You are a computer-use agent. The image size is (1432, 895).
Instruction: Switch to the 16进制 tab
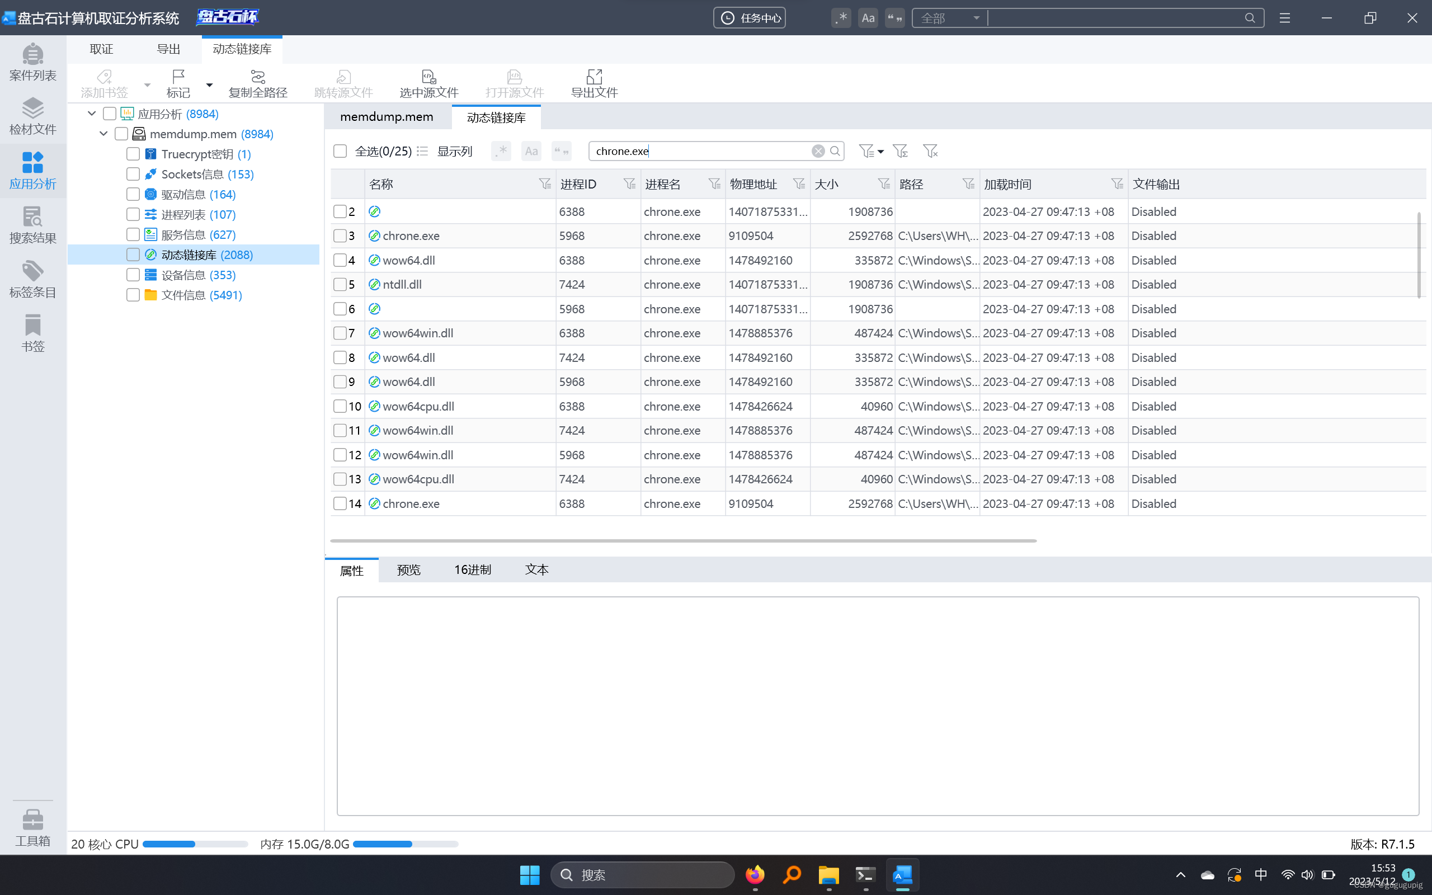pyautogui.click(x=472, y=569)
